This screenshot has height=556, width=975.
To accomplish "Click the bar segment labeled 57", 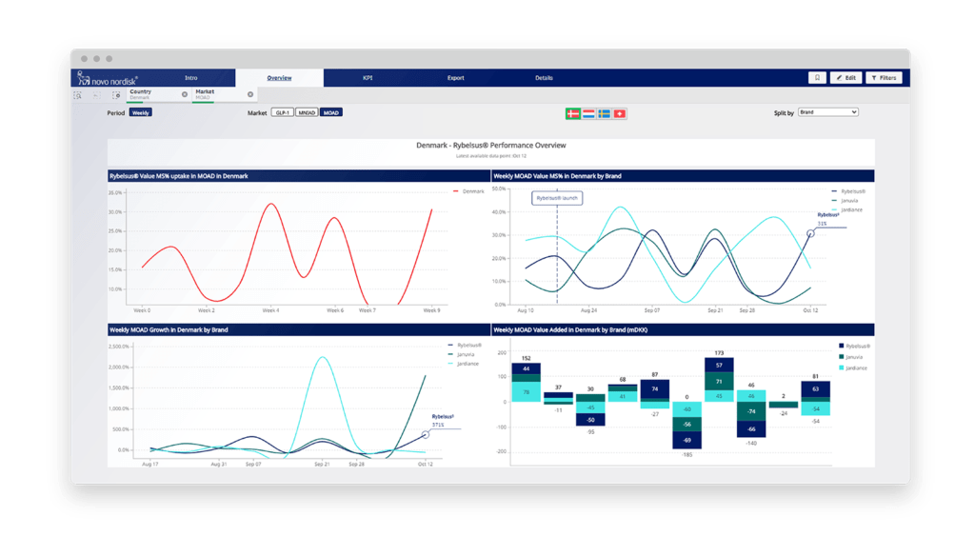I will (719, 365).
